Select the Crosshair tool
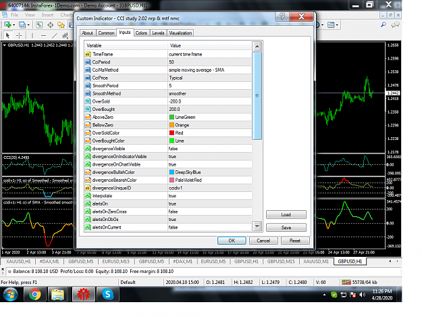Viewport: 422px width, 317px height. pos(19,35)
